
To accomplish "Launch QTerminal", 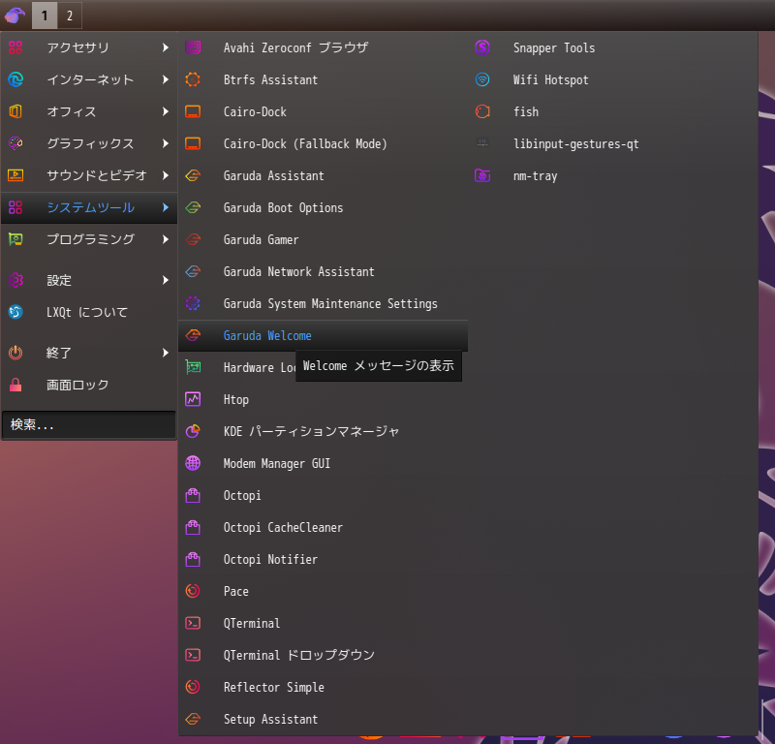I will [x=323, y=623].
